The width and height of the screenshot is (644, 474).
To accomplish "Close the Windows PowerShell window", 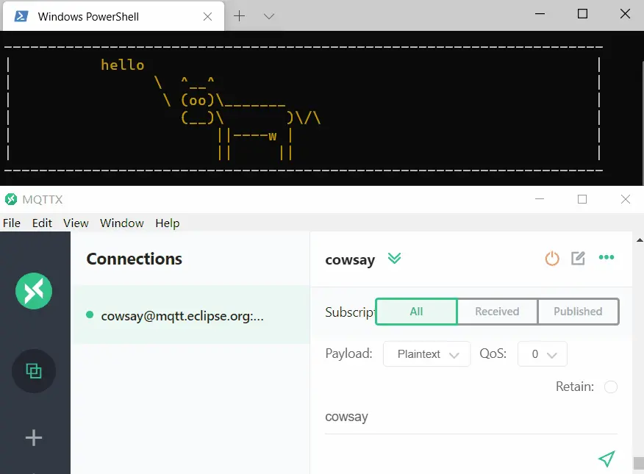I will click(625, 14).
